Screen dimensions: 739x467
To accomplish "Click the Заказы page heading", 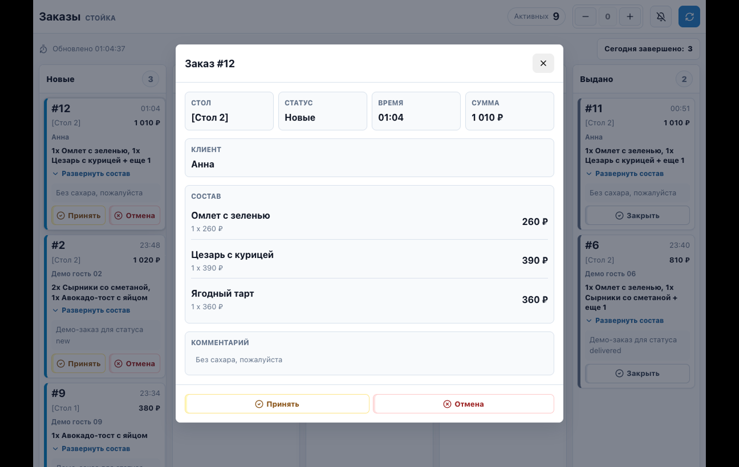I will coord(60,17).
